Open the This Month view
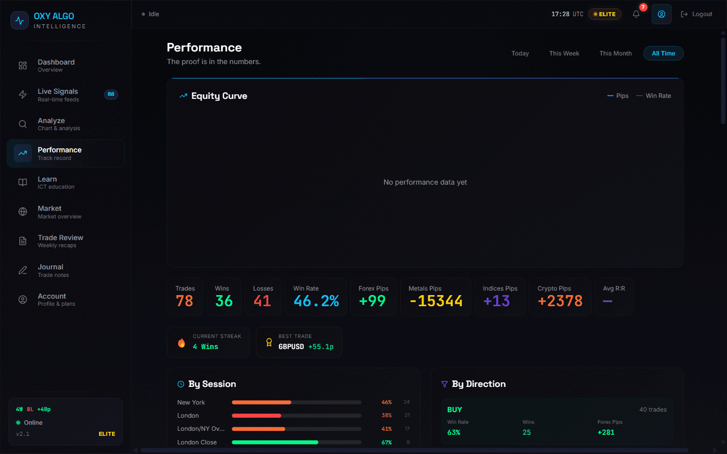727x454 pixels. 615,53
